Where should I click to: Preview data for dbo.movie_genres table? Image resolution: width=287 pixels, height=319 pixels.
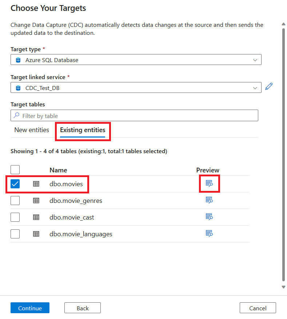click(209, 200)
